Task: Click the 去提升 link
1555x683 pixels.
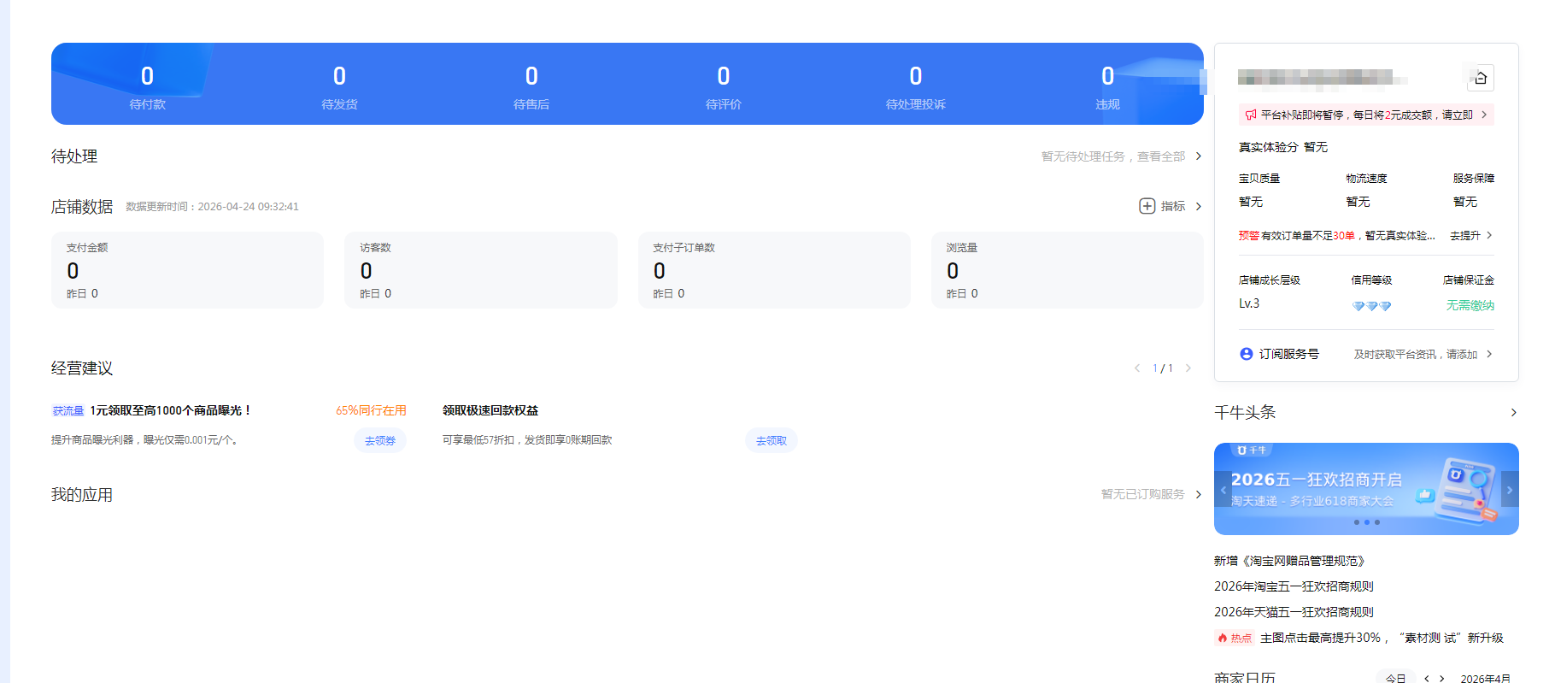Action: click(1465, 236)
